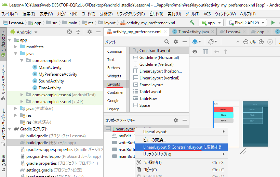Screen dimensions: 280x177
Task: Click the vertical expand arrows icon
Action: coord(226,52)
